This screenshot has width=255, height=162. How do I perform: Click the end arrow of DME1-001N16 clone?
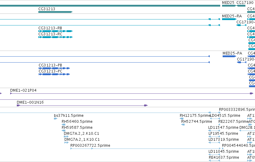(146, 105)
